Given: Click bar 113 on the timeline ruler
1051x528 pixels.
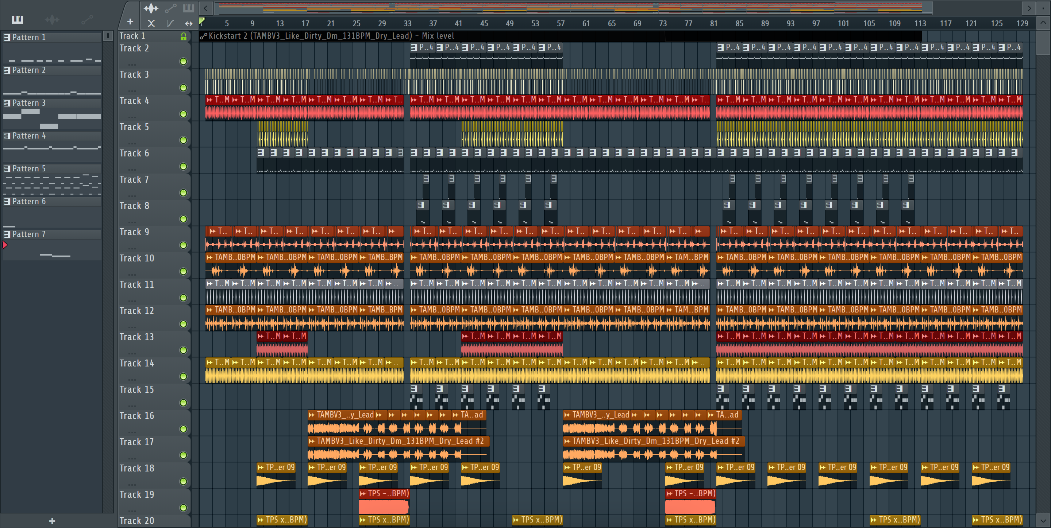Looking at the screenshot, I should (920, 24).
